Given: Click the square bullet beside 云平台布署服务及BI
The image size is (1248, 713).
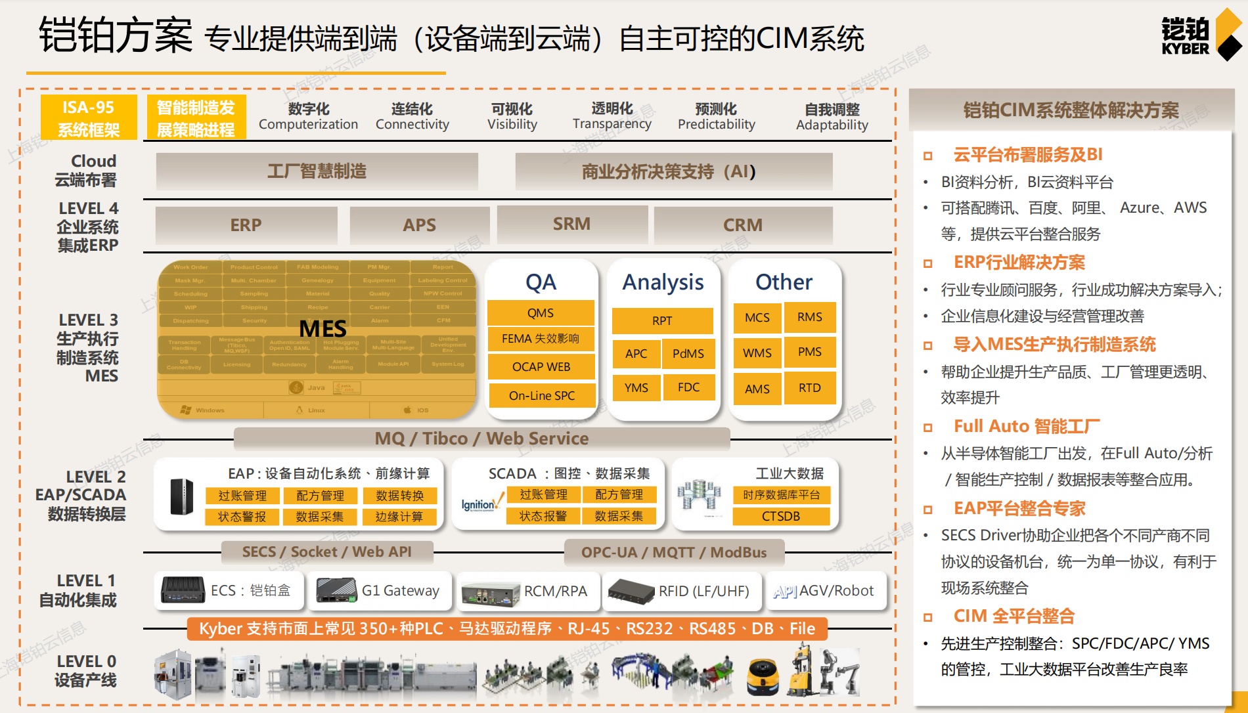Looking at the screenshot, I should [x=927, y=156].
